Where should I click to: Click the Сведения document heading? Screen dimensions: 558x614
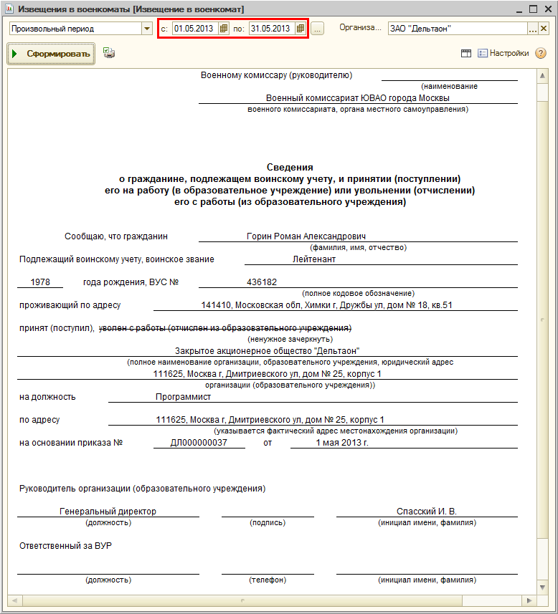(290, 167)
